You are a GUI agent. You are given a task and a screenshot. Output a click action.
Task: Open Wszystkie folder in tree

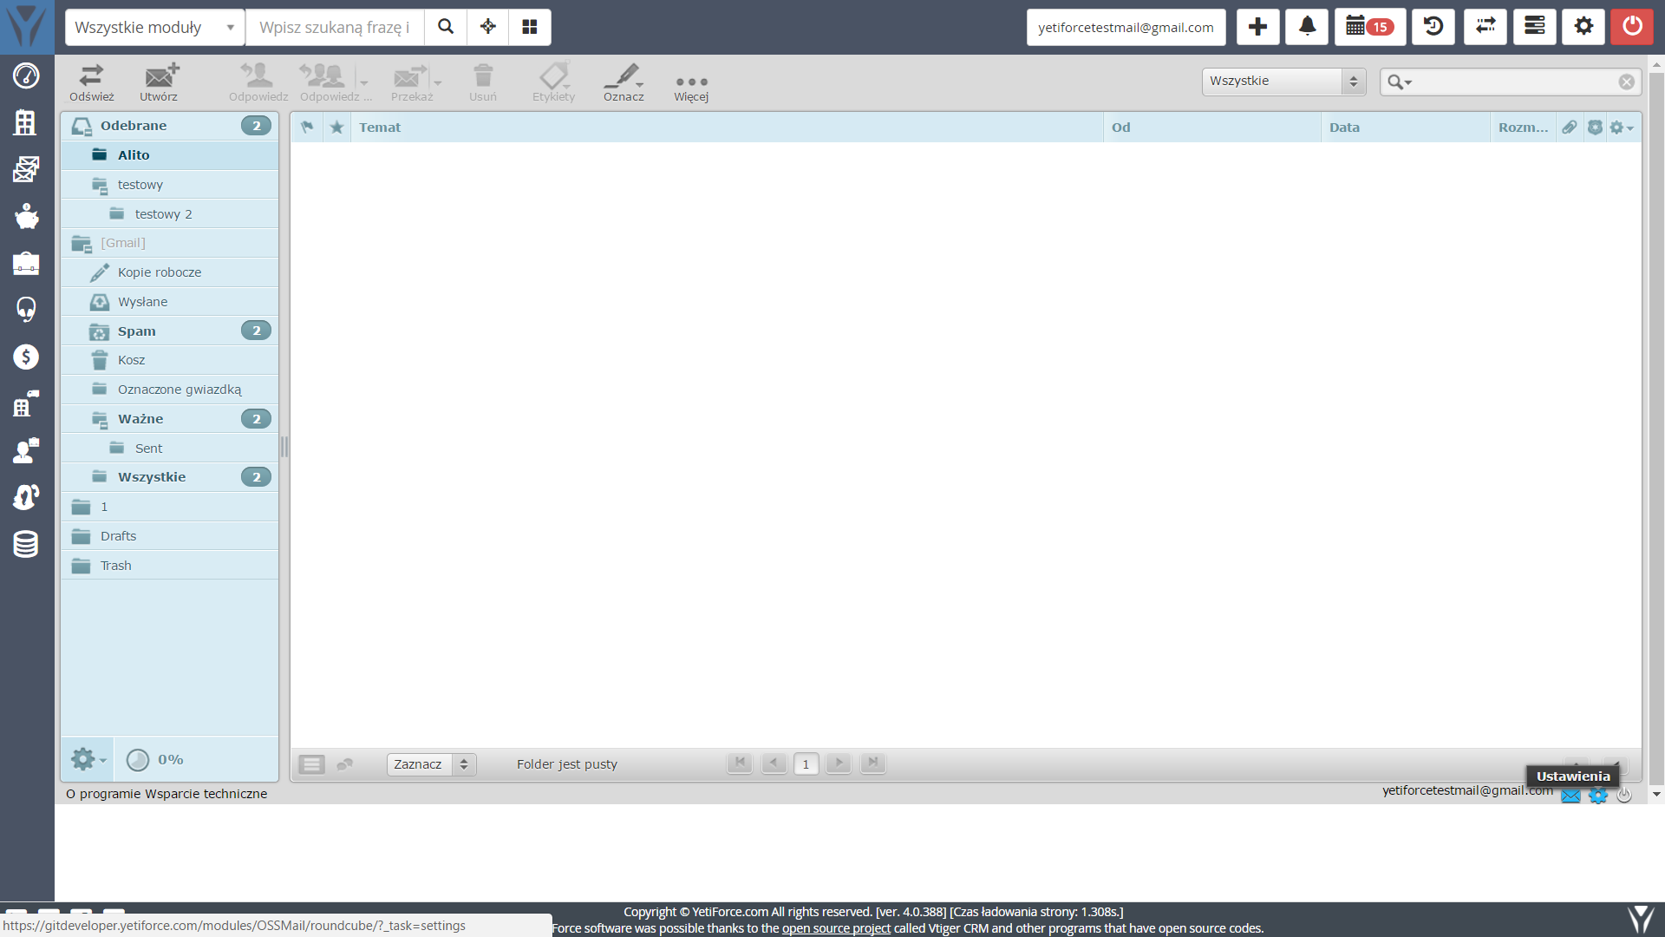[x=170, y=477]
